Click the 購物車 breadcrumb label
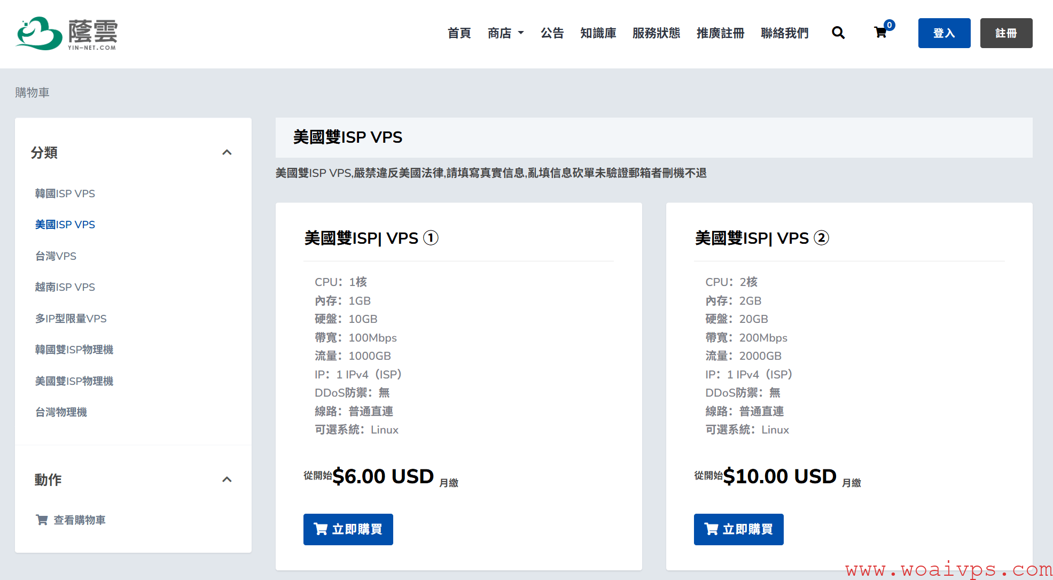Image resolution: width=1053 pixels, height=580 pixels. [32, 92]
